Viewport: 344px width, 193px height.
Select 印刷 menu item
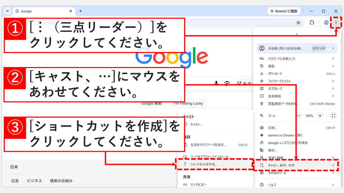[297, 128]
